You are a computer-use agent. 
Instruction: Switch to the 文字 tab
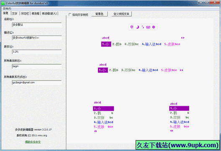[15, 13]
